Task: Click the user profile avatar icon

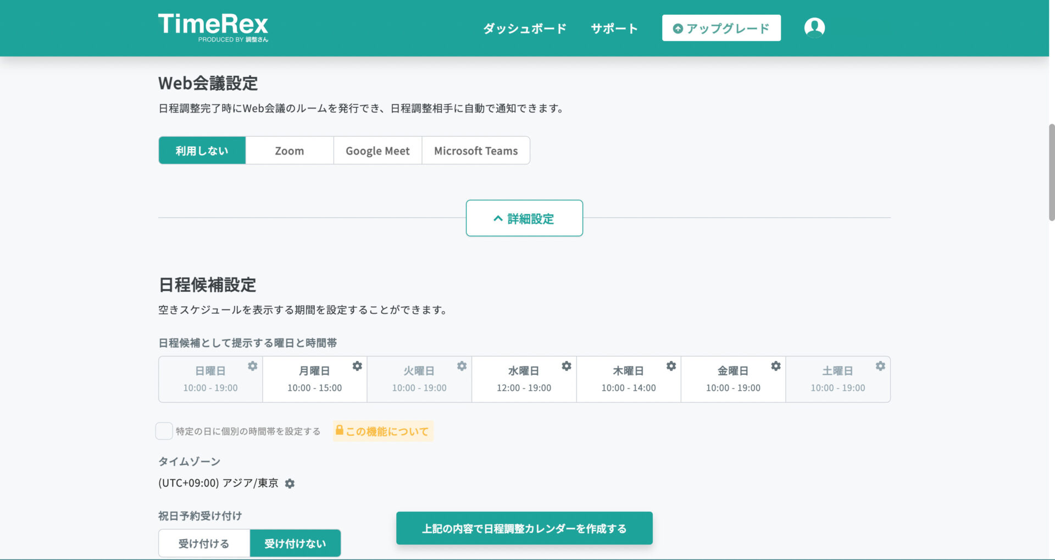Action: click(815, 27)
